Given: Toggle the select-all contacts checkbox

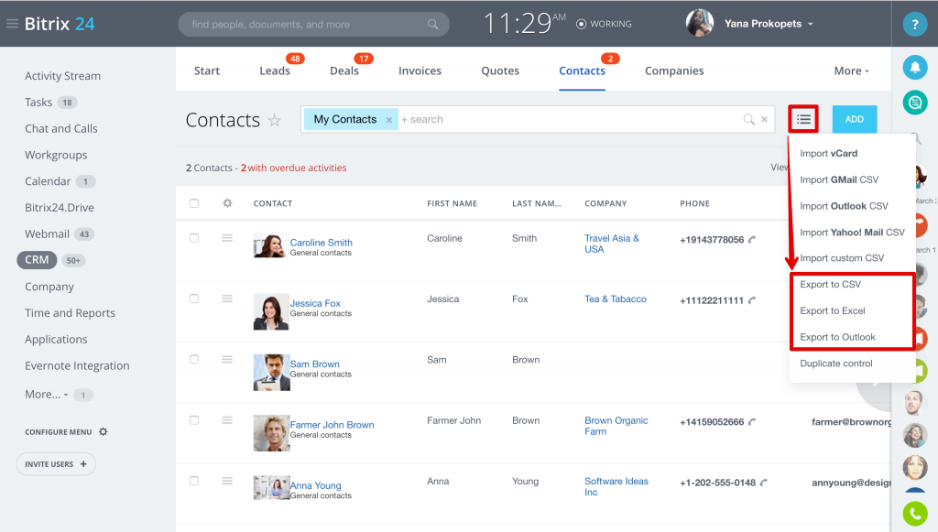Looking at the screenshot, I should (x=194, y=203).
